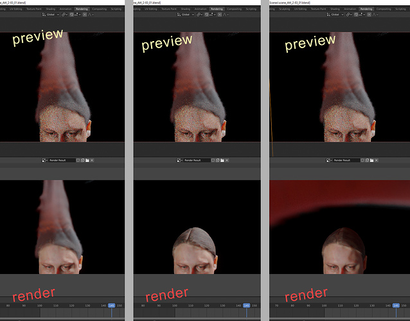Browse linked images in middle panel image editor
Viewport: 410px width, 321px height.
(x=179, y=160)
